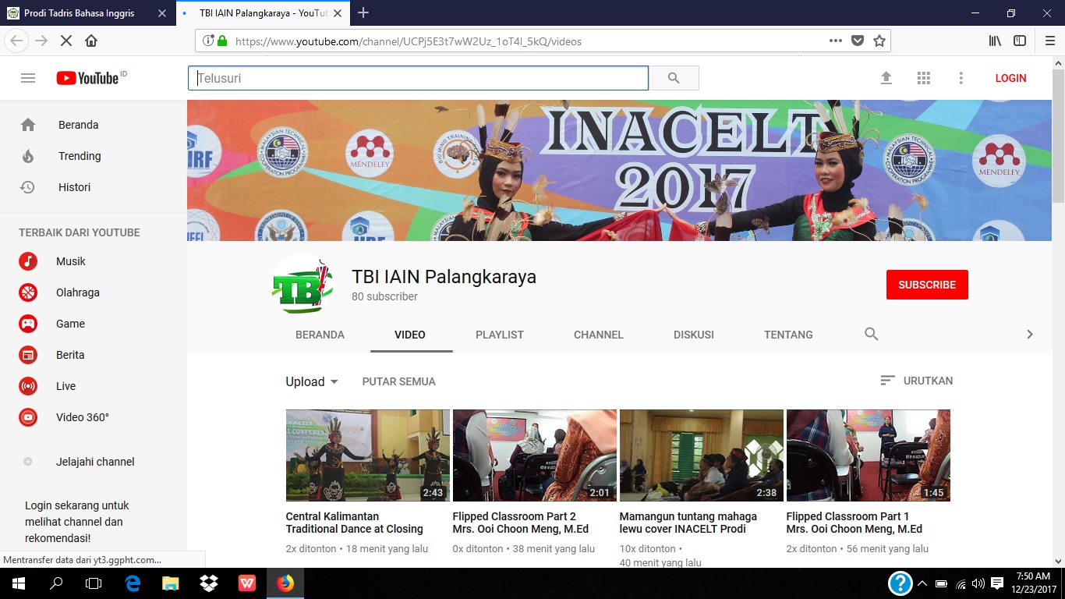Open the CHANNEL tab
Viewport: 1065px width, 599px height.
pyautogui.click(x=599, y=335)
